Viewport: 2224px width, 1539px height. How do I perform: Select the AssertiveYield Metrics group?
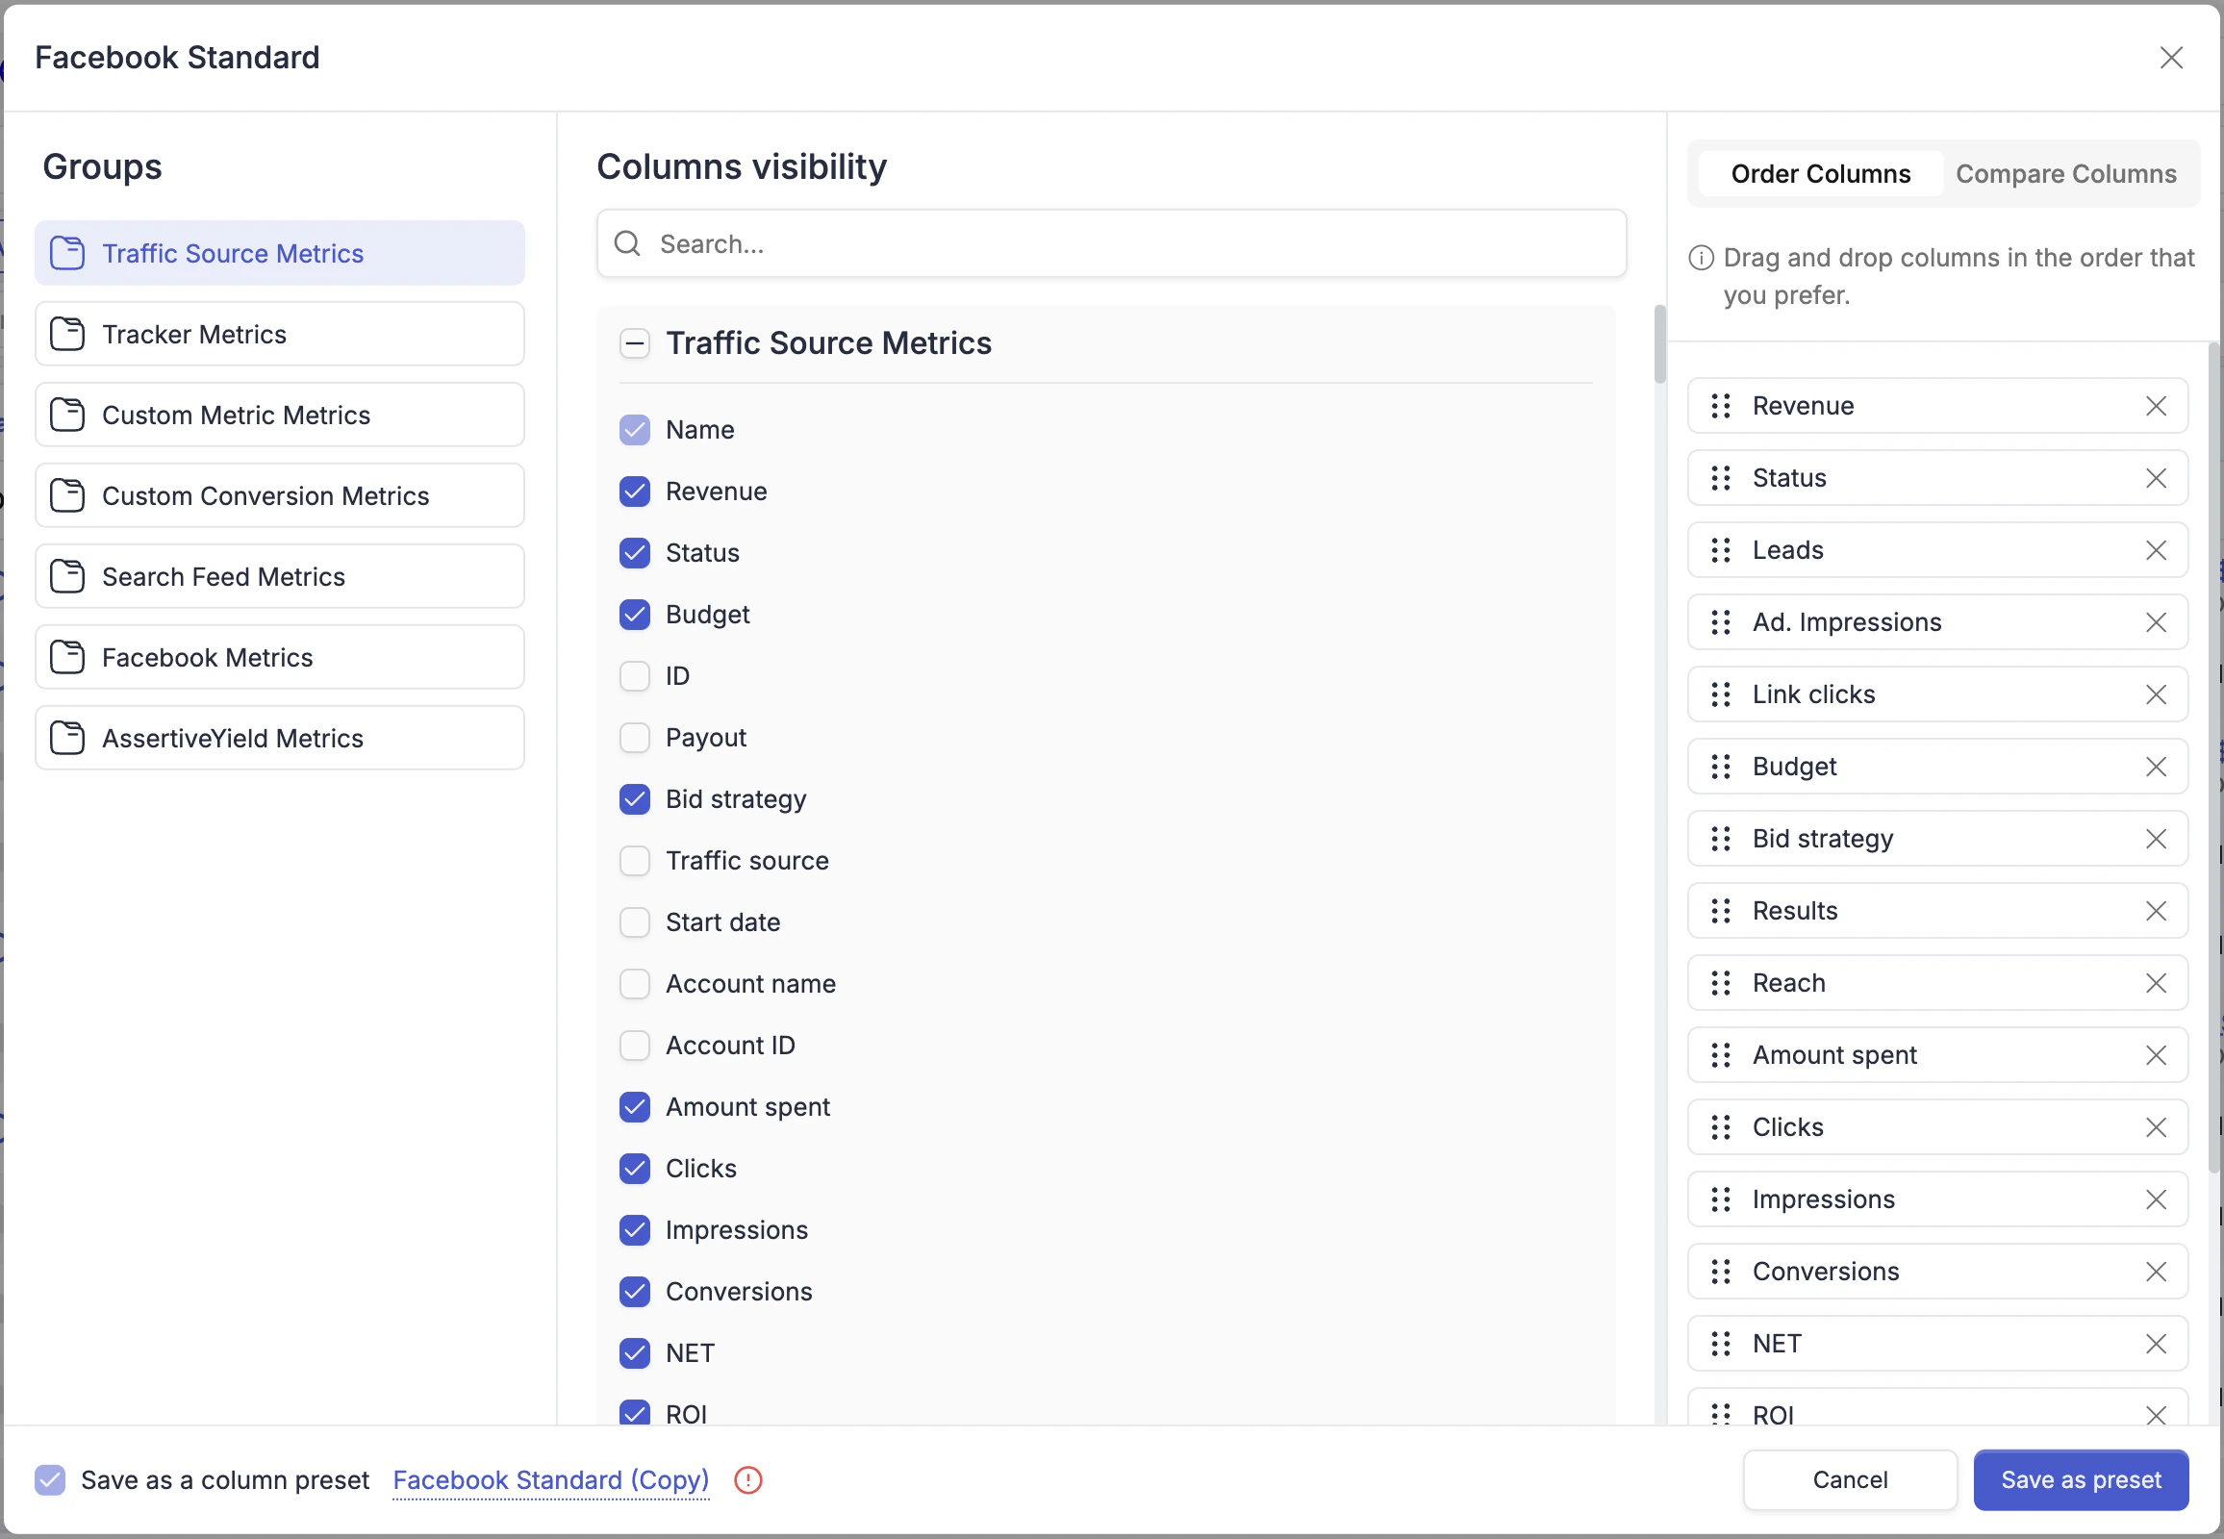[x=280, y=739]
